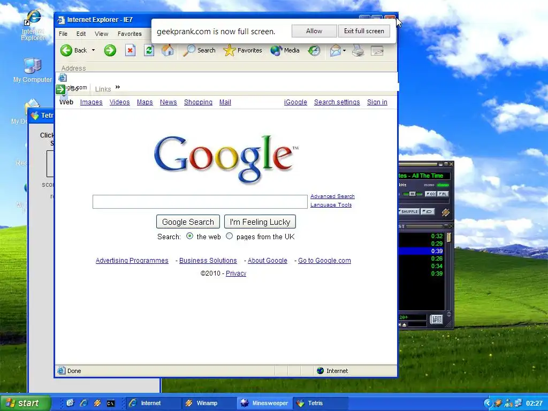Open Language Tools link
This screenshot has width=548, height=411.
[x=331, y=205]
